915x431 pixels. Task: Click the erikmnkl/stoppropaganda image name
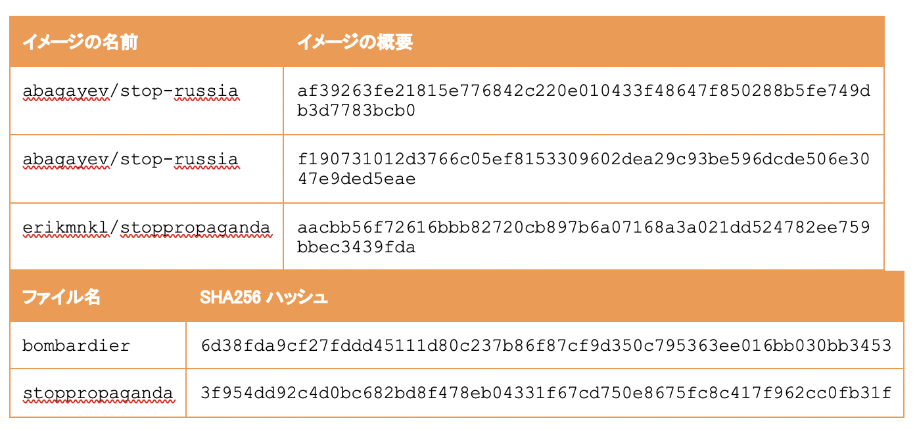point(147,228)
